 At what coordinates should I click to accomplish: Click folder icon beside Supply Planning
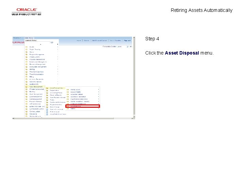tap(27, 49)
